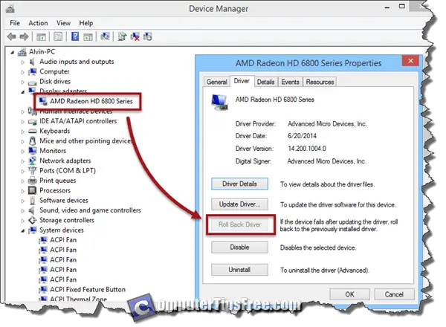Select the Ports (COM & LPT) icon
446x327 pixels.
pos(33,171)
